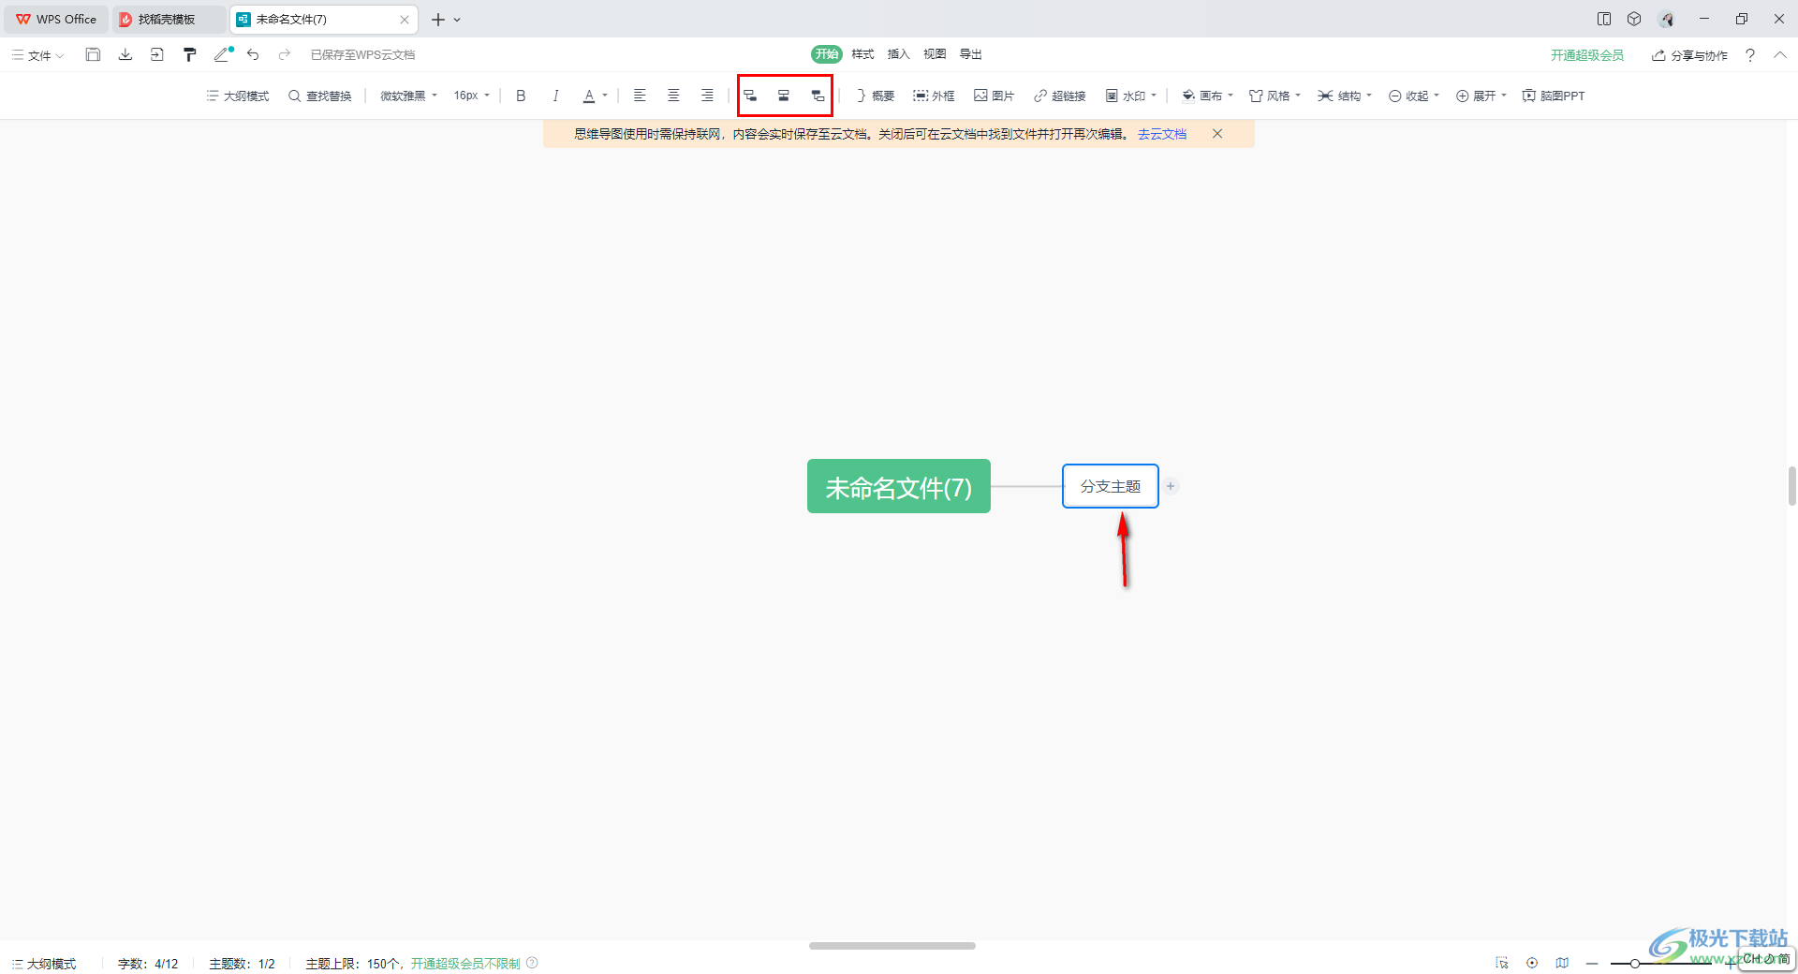This screenshot has height=974, width=1798.
Task: Click 去云文档 link in the banner
Action: pyautogui.click(x=1162, y=134)
